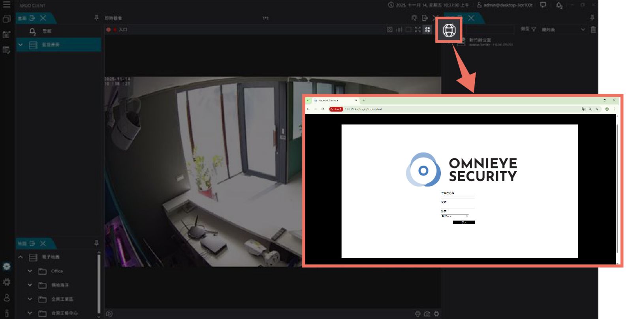The width and height of the screenshot is (632, 319).
Task: Open the camera web page globe icon
Action: [x=427, y=30]
